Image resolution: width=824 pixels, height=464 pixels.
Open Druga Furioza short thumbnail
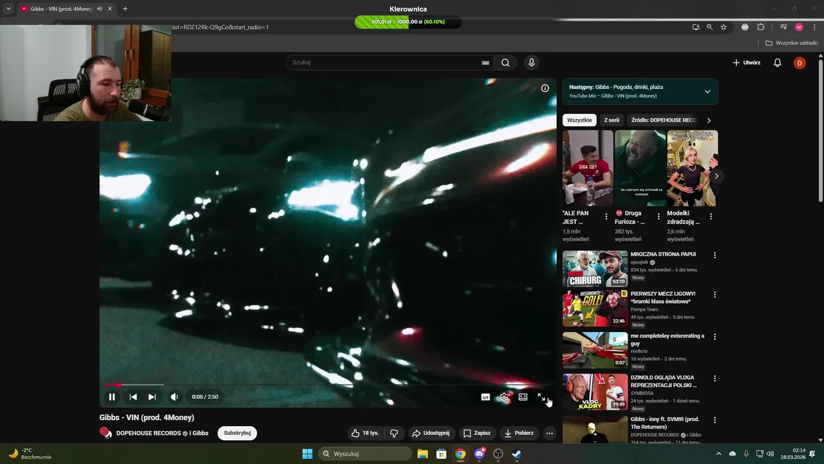640,168
